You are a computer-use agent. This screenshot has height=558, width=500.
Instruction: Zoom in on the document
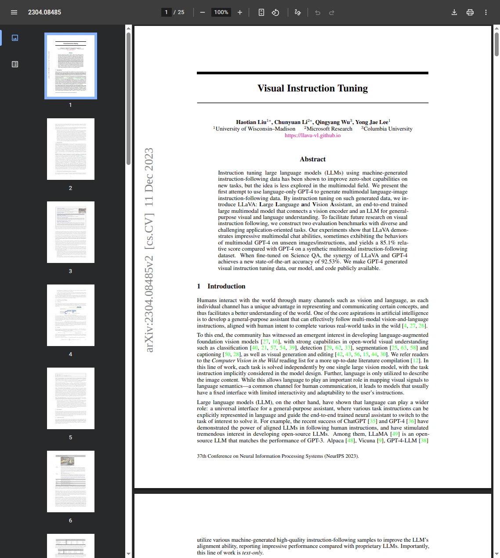click(x=240, y=12)
